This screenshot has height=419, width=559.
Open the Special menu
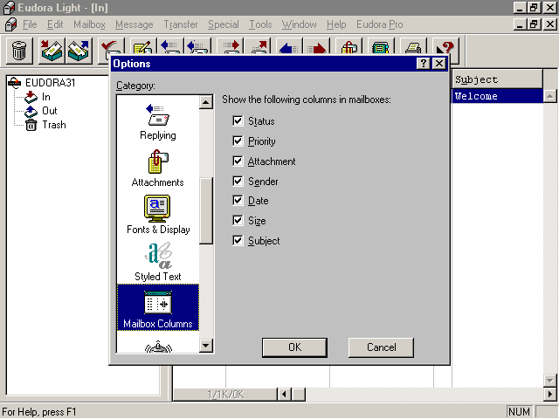(224, 24)
